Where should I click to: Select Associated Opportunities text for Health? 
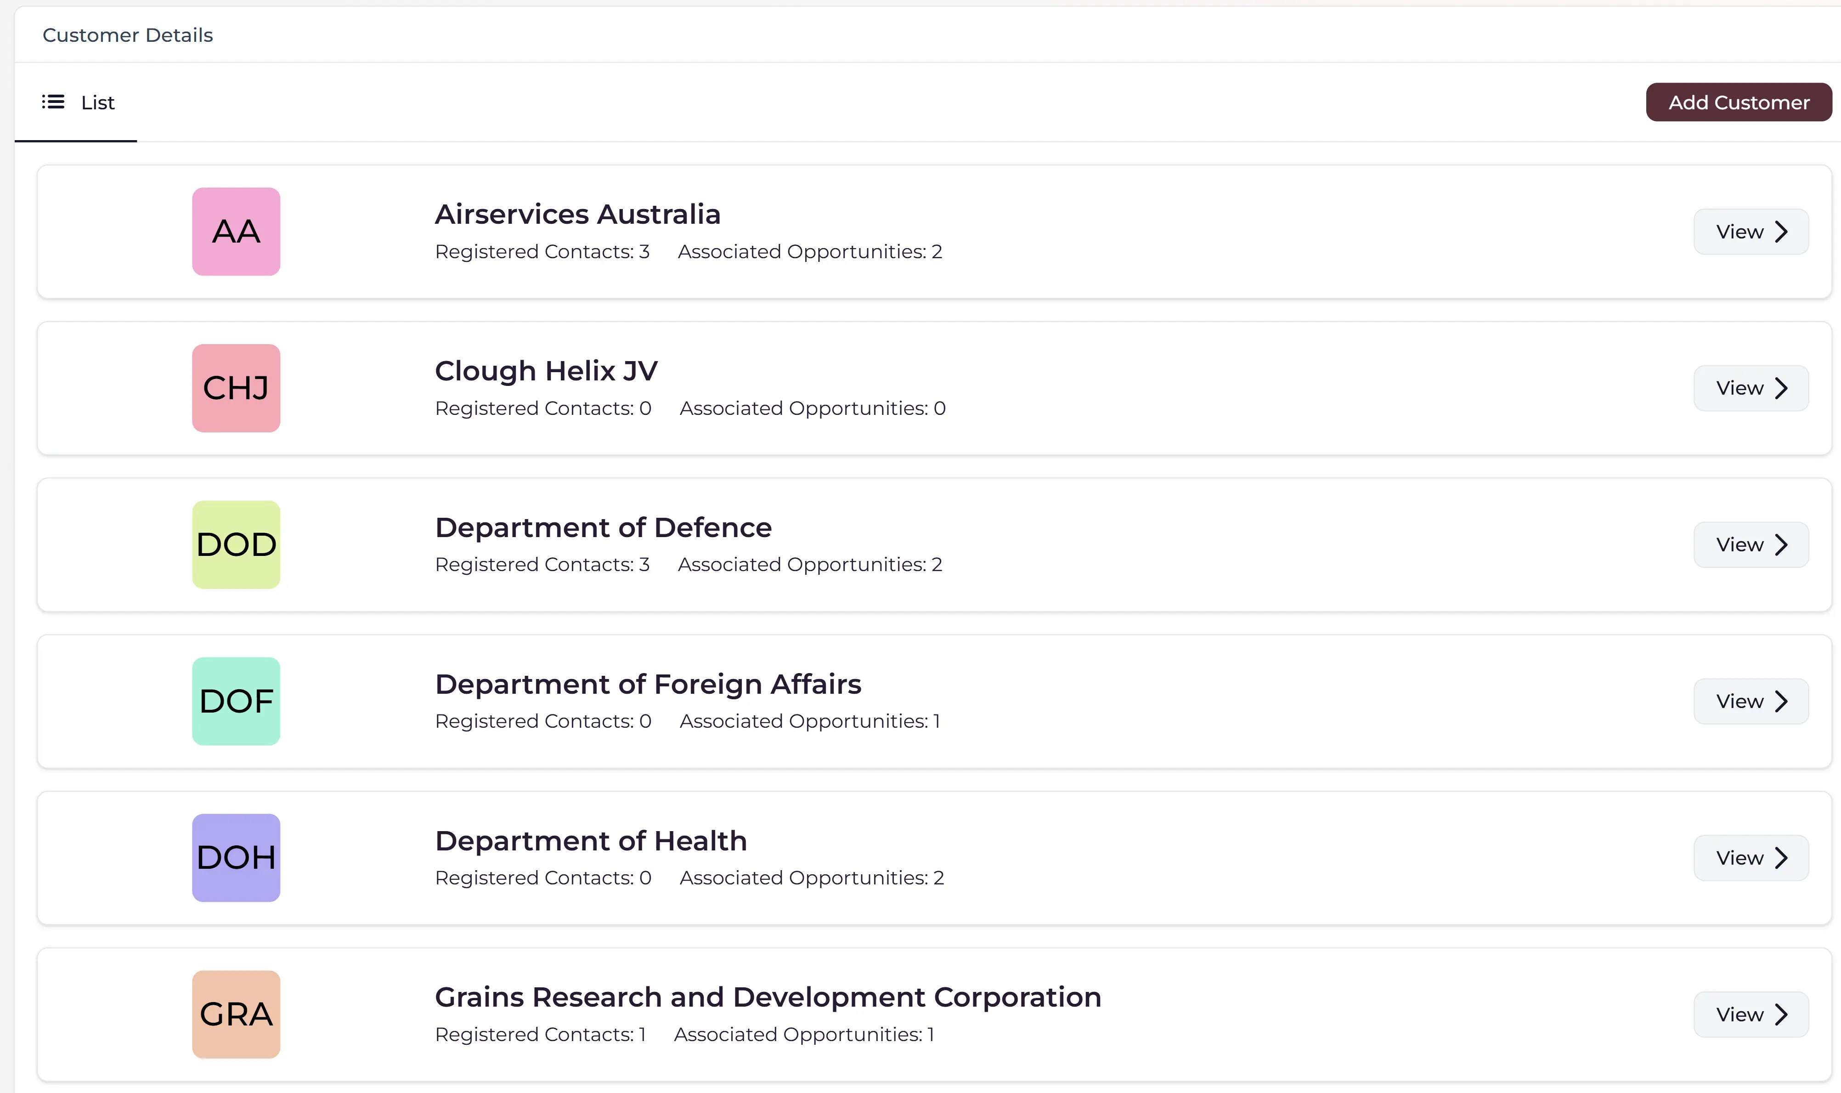click(811, 877)
